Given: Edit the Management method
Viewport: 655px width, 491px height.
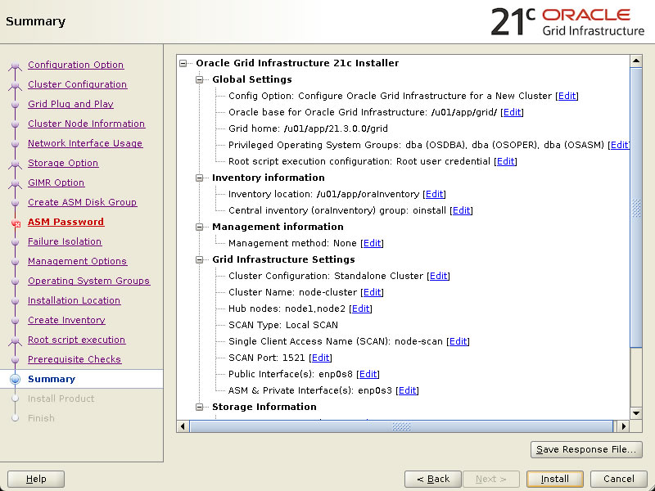Looking at the screenshot, I should coord(373,243).
